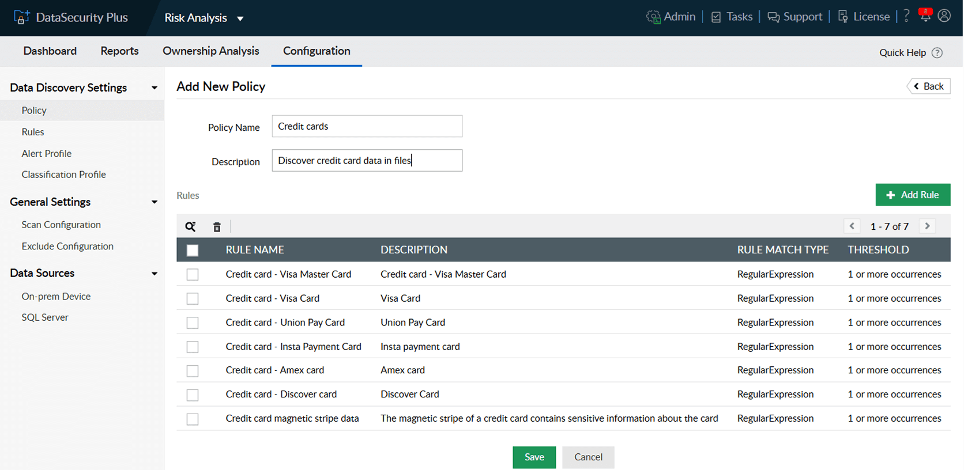Click 'Credit card magnetic stripe data' rule name
964x470 pixels.
[292, 419]
